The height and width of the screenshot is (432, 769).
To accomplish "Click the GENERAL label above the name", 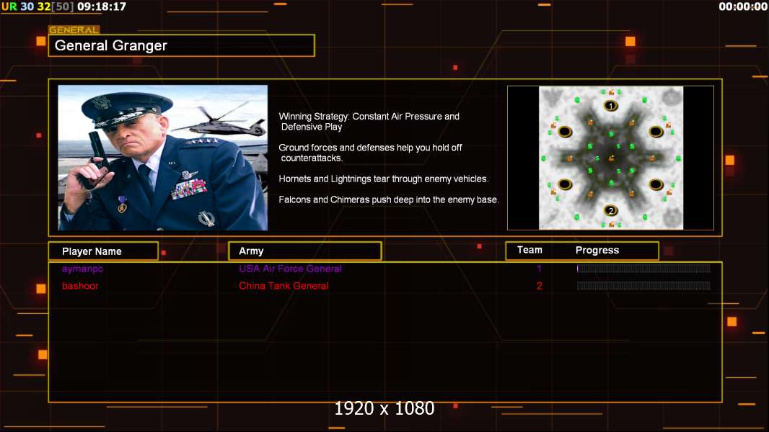I will point(74,30).
